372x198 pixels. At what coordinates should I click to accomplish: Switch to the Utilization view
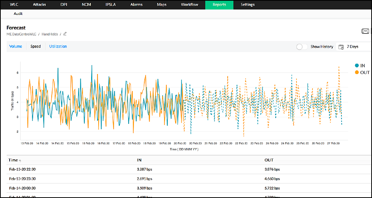tap(58, 47)
